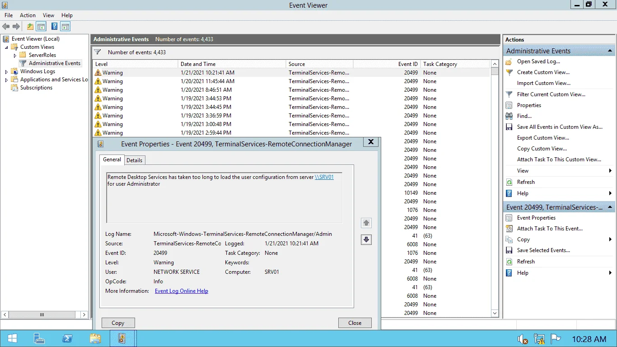Image resolution: width=617 pixels, height=347 pixels.
Task: Open the Copy submenu in the Actions pane
Action: coord(559,239)
